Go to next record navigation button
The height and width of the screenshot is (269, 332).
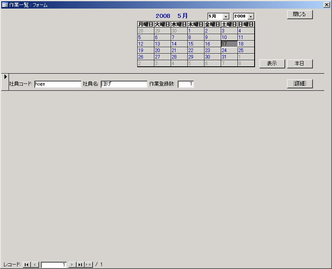72,265
